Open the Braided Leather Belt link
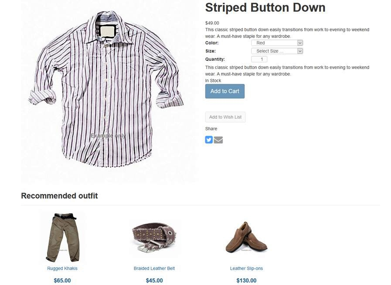The width and height of the screenshot is (391, 285). [x=154, y=268]
